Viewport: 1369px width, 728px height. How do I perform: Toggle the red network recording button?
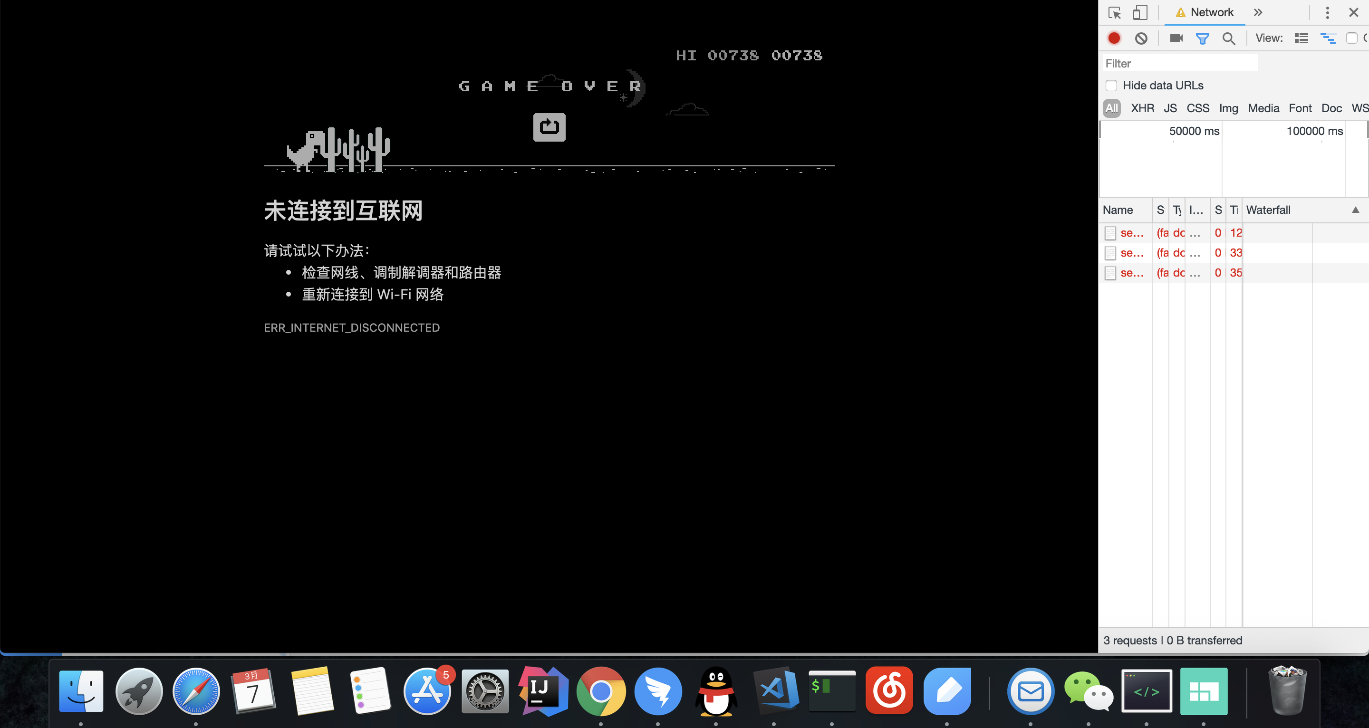pyautogui.click(x=1114, y=38)
